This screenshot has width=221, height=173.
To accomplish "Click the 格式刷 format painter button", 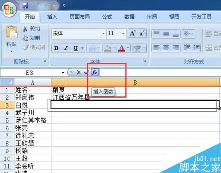I will 34,47.
